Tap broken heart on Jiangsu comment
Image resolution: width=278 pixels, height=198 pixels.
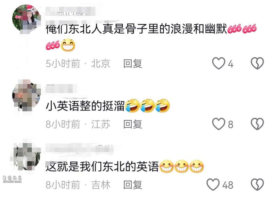pyautogui.click(x=257, y=124)
